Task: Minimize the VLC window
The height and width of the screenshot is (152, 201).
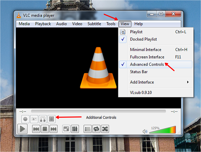Action: [x=152, y=14]
